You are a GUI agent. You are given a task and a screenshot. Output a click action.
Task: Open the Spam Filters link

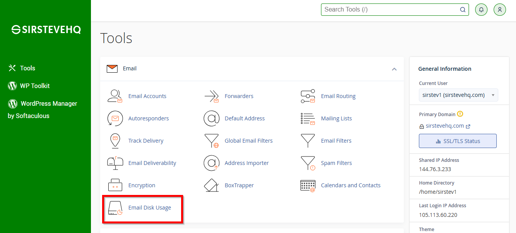pyautogui.click(x=336, y=163)
